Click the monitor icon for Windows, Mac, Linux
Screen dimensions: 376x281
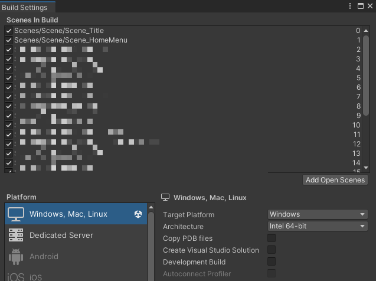point(16,214)
